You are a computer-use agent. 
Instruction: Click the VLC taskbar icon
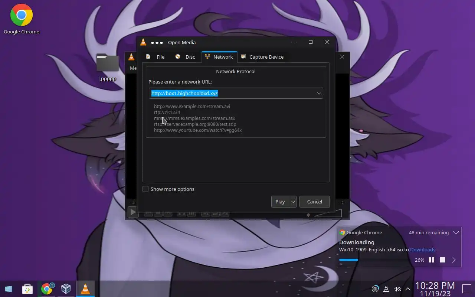click(x=85, y=288)
